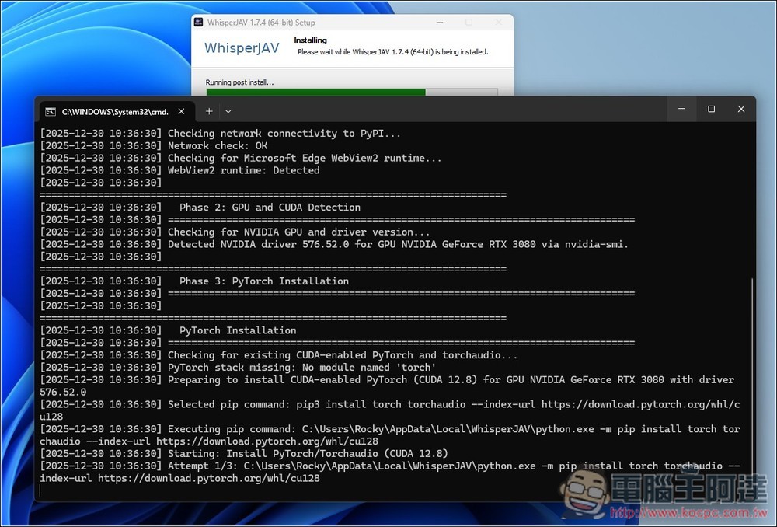777x527 pixels.
Task: Click the 'Phase 3: PyTorch Installation' line
Action: (x=194, y=281)
